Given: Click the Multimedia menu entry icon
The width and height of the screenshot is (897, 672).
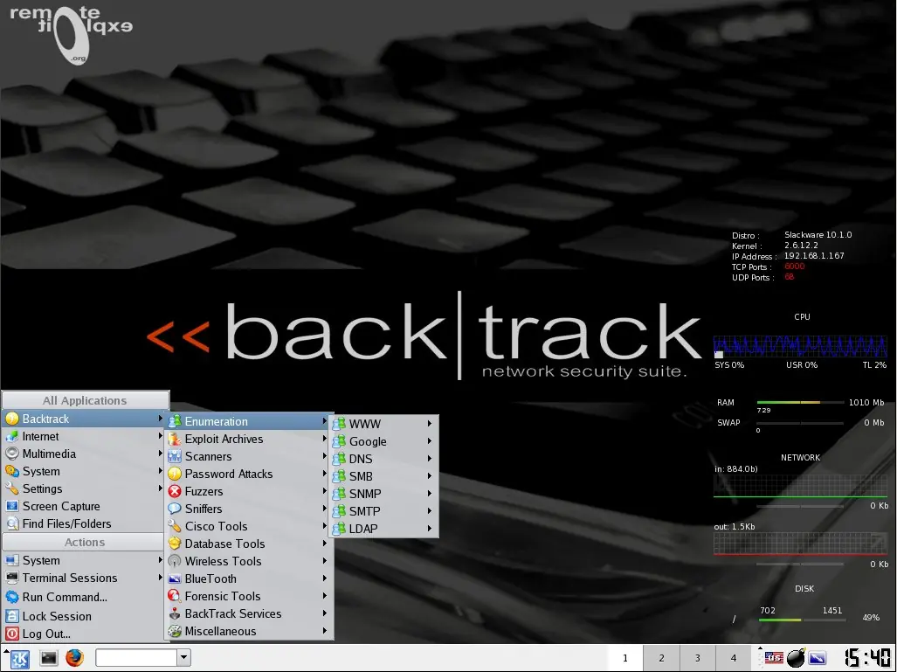Looking at the screenshot, I should click(x=12, y=454).
